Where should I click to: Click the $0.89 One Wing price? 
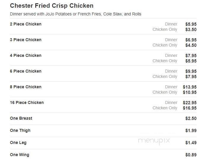pyautogui.click(x=191, y=155)
